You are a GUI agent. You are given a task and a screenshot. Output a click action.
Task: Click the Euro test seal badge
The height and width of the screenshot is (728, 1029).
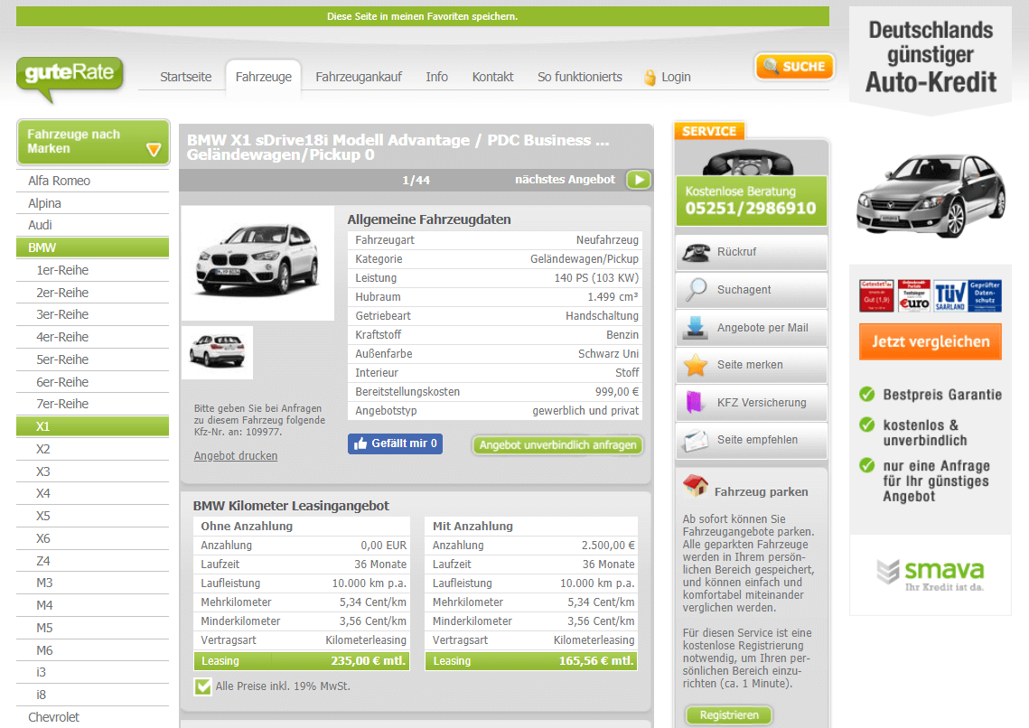point(914,295)
